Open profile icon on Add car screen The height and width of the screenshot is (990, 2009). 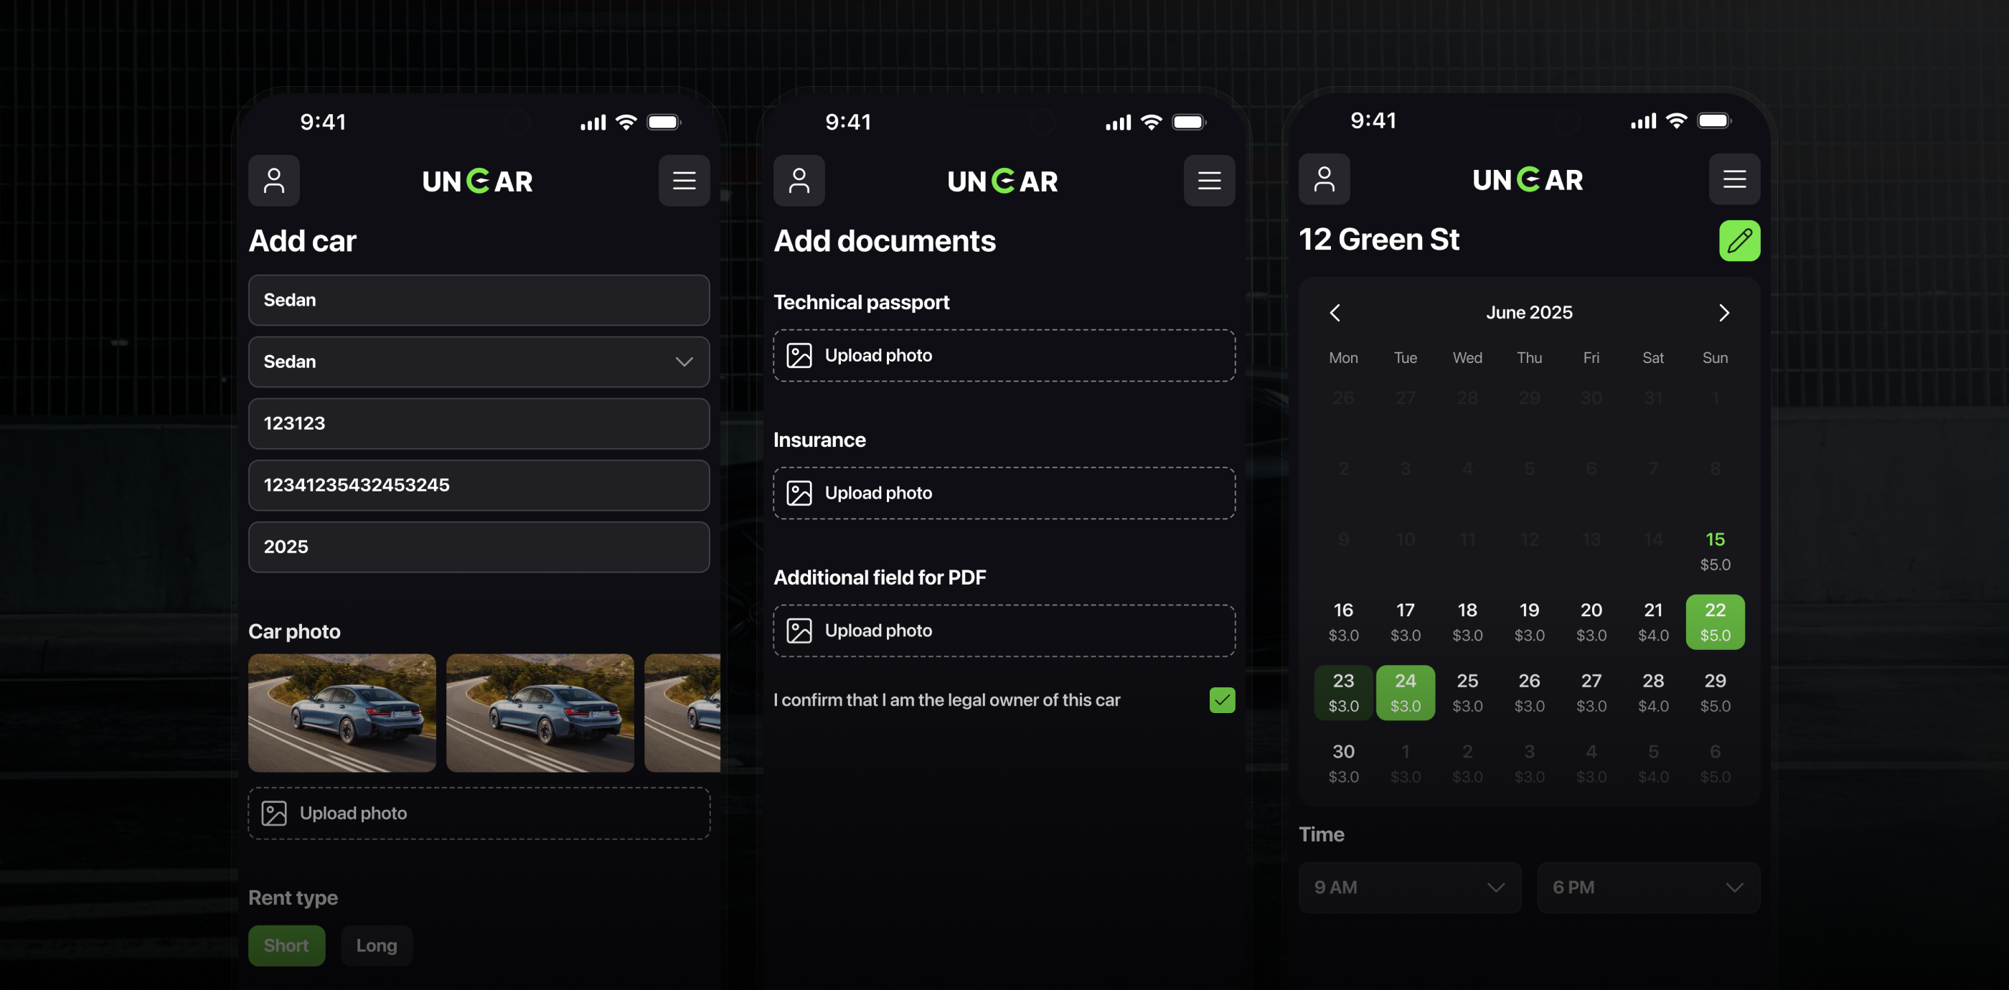pos(274,180)
